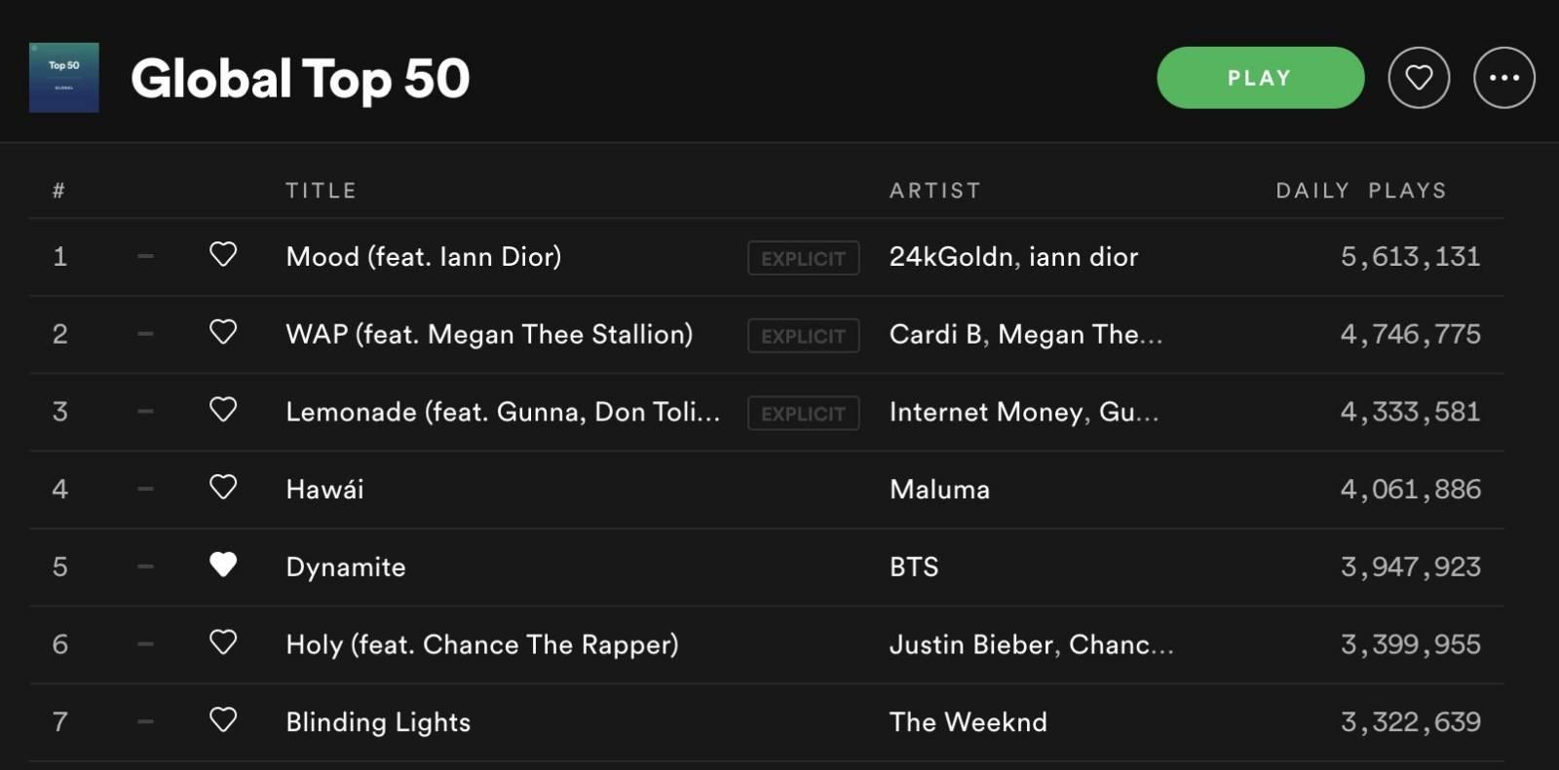Select the Dynamite track title
Screen dimensions: 1559x770
346,568
